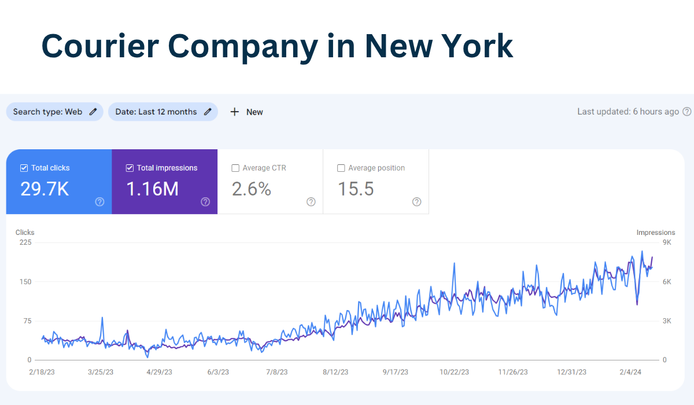Open help icon on Average CTR card

point(311,202)
